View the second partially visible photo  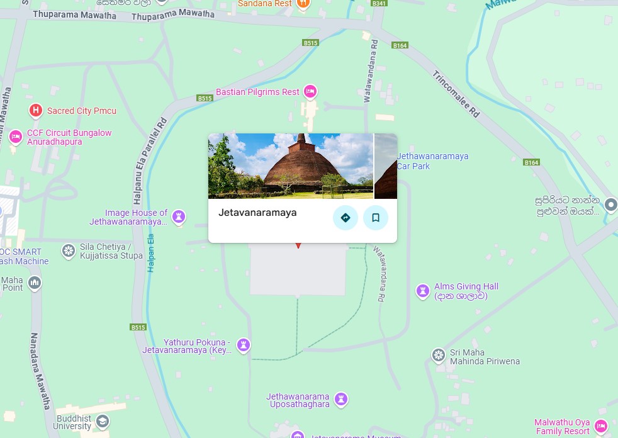click(x=385, y=166)
